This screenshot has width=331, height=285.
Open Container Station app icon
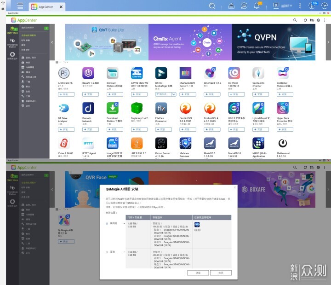coord(283,73)
